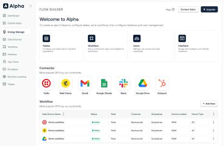Image resolution: width=224 pixels, height=146 pixels.
Task: Select the Twilio connector icon
Action: pyautogui.click(x=46, y=83)
